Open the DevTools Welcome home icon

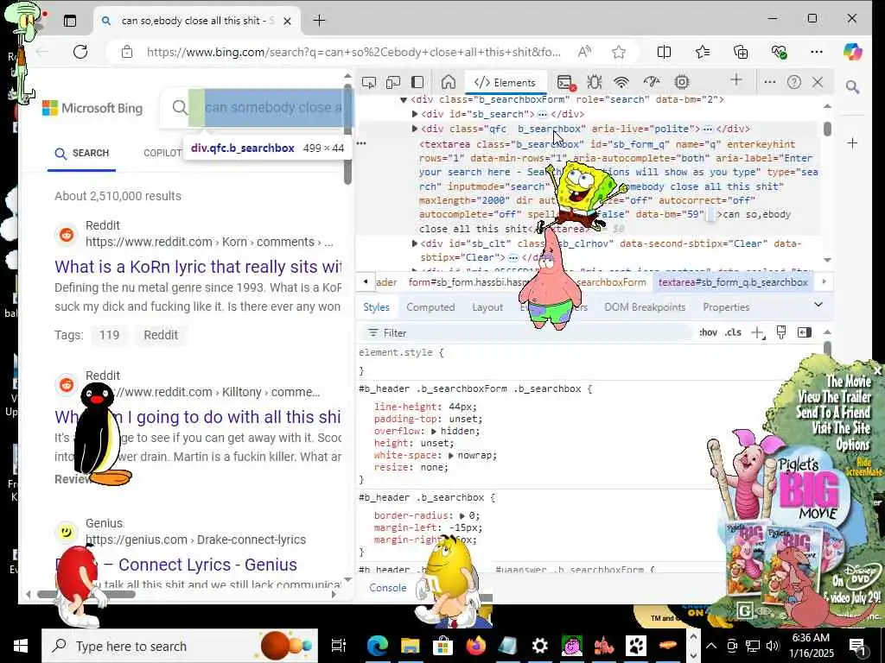click(449, 82)
